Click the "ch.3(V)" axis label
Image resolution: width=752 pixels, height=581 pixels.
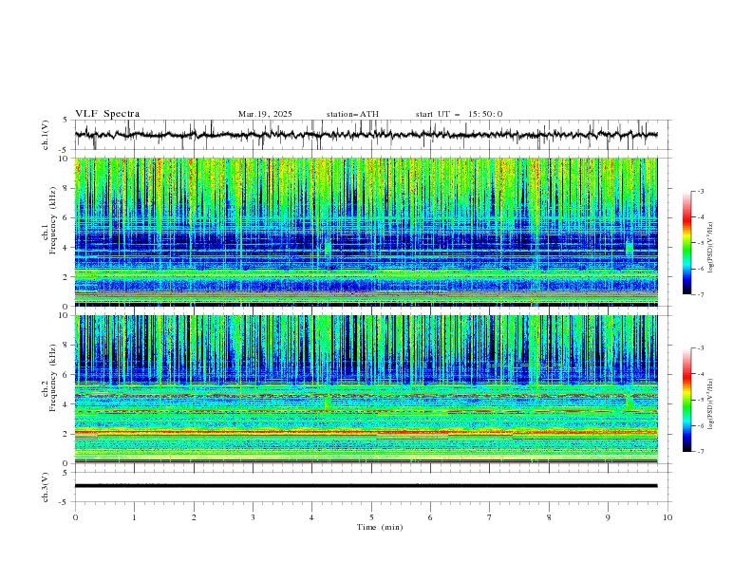(46, 487)
